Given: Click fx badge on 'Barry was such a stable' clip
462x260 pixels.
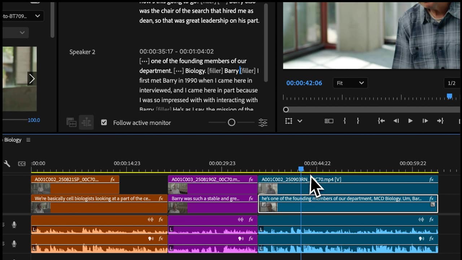Looking at the screenshot, I should pos(251,199).
